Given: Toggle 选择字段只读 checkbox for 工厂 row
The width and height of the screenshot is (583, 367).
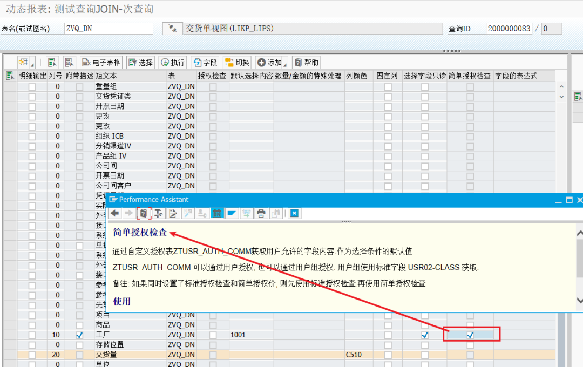Looking at the screenshot, I should [425, 335].
